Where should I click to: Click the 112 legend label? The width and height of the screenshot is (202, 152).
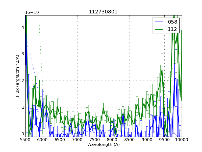click(x=172, y=29)
